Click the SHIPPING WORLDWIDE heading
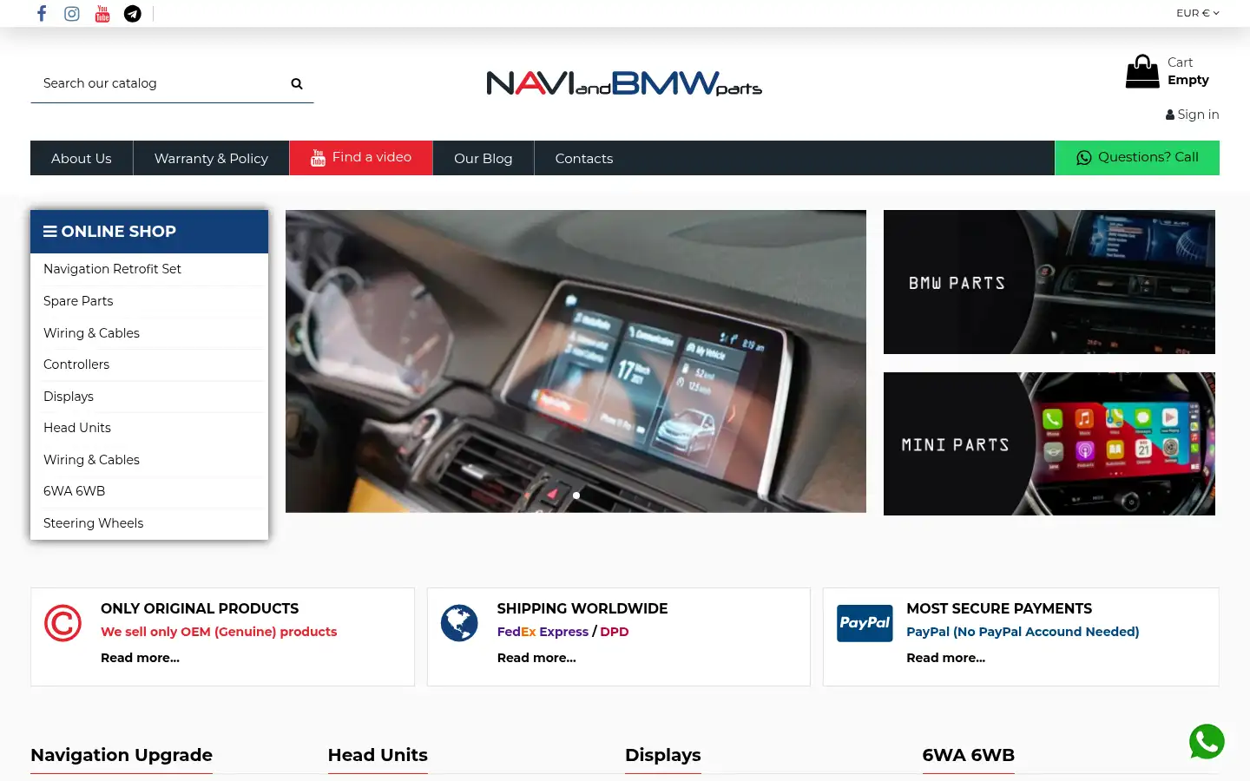Viewport: 1250px width, 781px height. (x=582, y=608)
